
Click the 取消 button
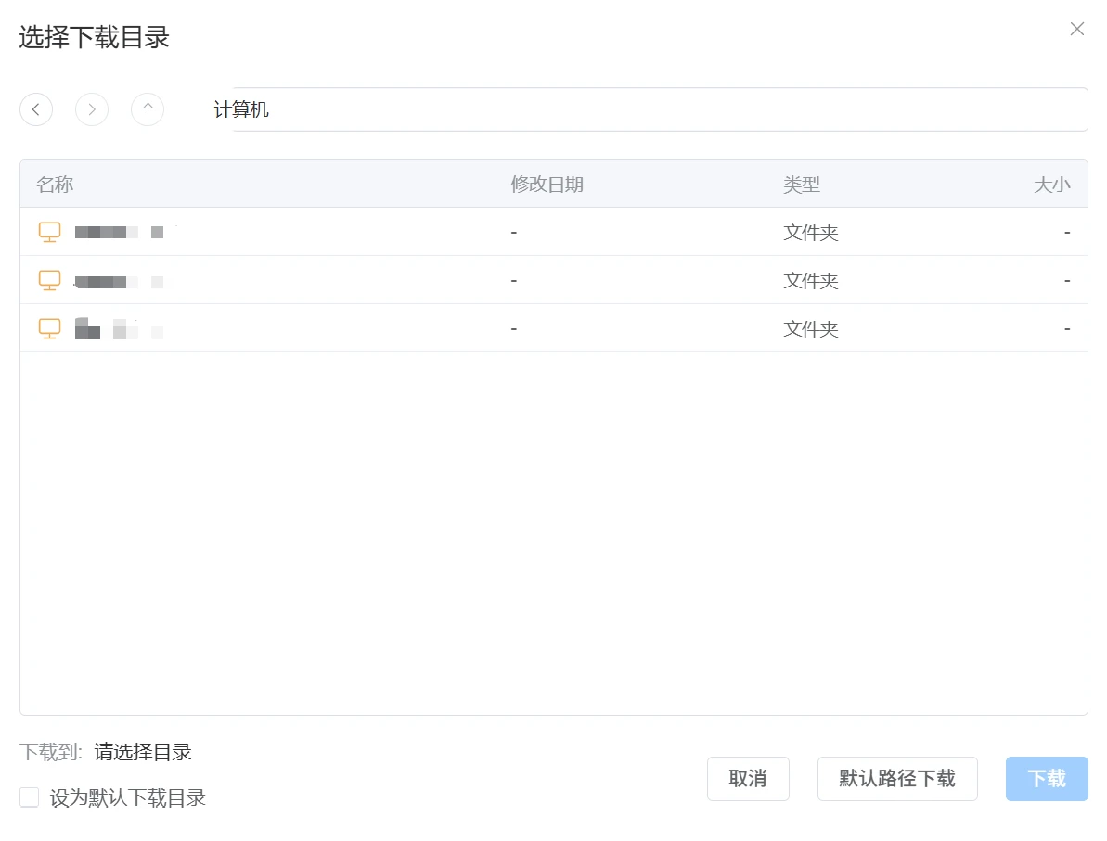pyautogui.click(x=748, y=779)
